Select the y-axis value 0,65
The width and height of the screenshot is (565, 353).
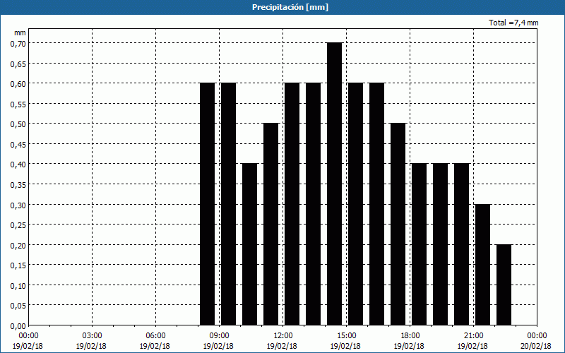coord(18,64)
